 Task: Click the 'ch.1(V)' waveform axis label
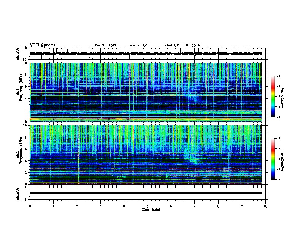(18, 54)
